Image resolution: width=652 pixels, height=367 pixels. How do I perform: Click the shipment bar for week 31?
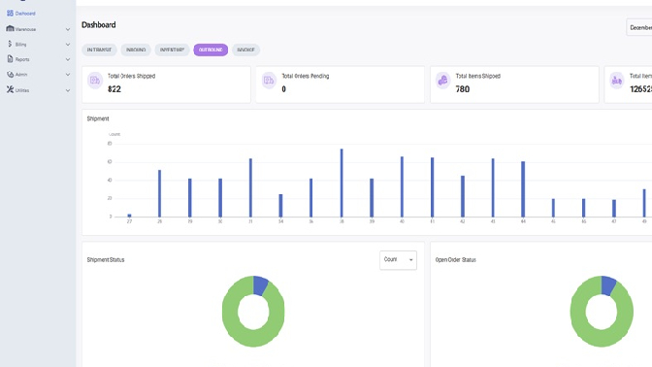pos(250,187)
